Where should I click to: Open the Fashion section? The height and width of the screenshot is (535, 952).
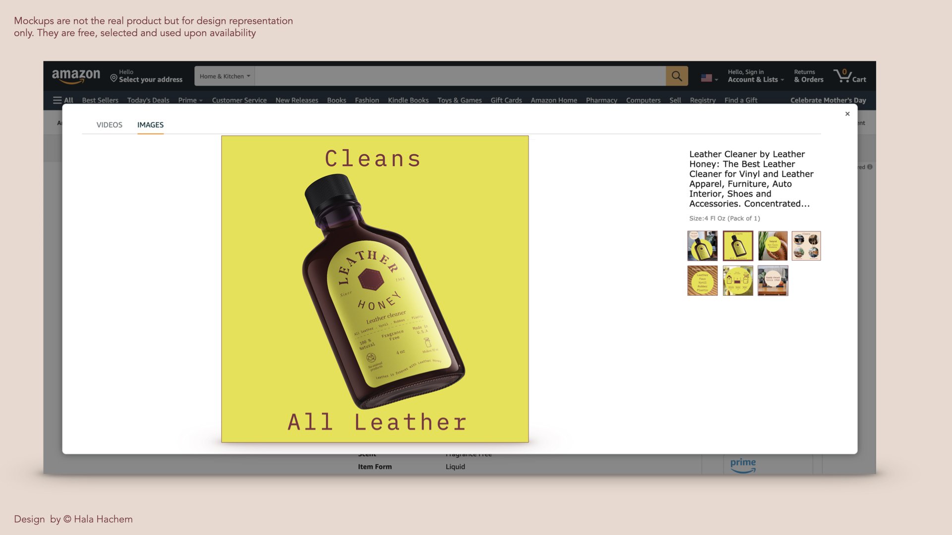click(x=367, y=100)
